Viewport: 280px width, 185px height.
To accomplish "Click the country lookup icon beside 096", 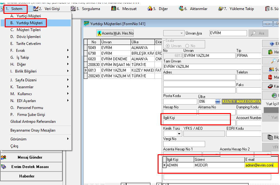I will [x=218, y=101].
